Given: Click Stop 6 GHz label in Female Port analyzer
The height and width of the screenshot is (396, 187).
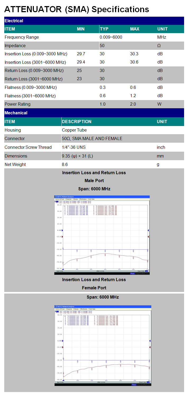Looking at the screenshot, I should point(143,382).
